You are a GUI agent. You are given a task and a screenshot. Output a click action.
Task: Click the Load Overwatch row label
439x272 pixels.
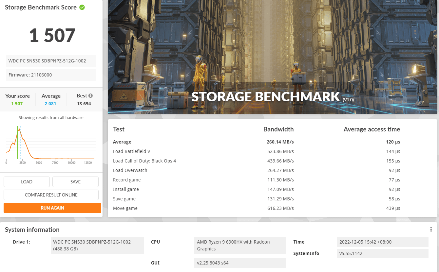click(130, 170)
